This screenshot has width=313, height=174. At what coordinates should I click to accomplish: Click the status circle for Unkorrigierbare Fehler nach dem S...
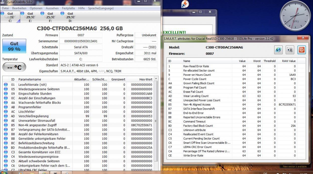click(x=6, y=166)
